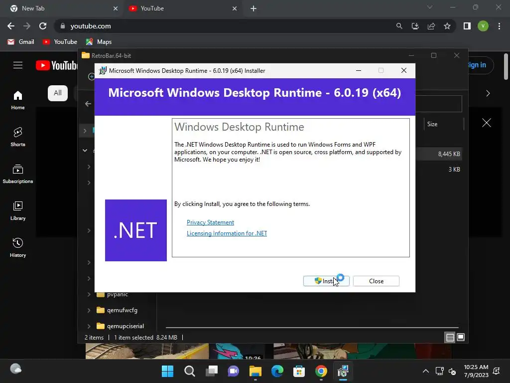Expand the qemufwcfg folder in tree
This screenshot has width=510, height=383.
click(x=89, y=310)
